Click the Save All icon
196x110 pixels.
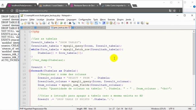click(x=33, y=23)
